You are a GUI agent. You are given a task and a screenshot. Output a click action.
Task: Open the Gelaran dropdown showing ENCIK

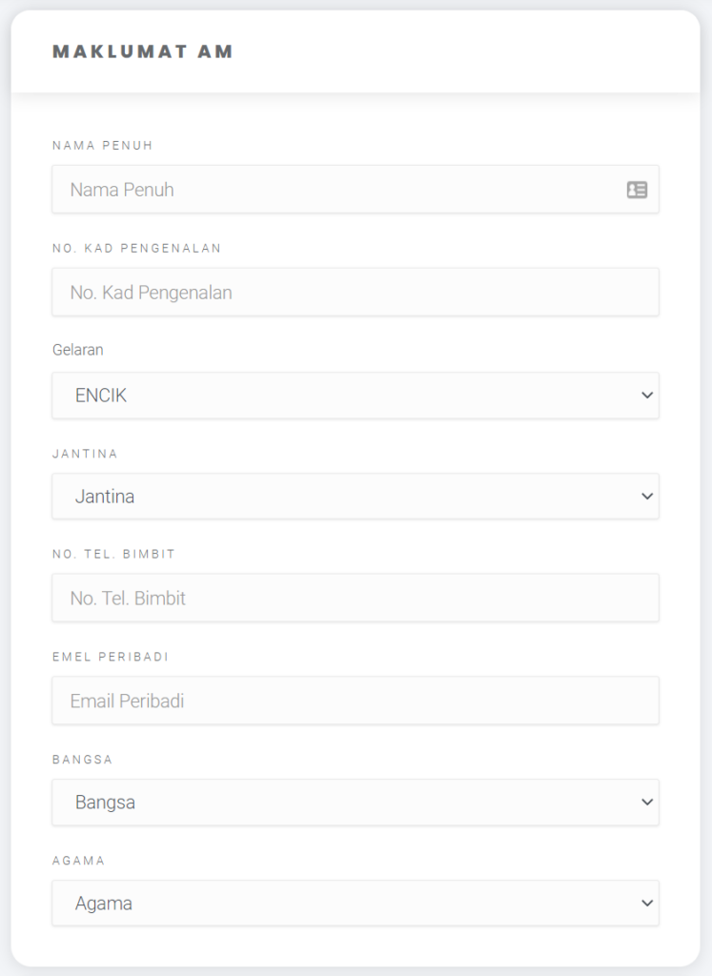click(356, 396)
